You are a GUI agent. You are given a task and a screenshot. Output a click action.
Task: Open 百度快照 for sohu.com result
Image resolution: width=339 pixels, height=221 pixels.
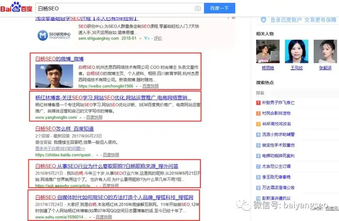click(104, 217)
